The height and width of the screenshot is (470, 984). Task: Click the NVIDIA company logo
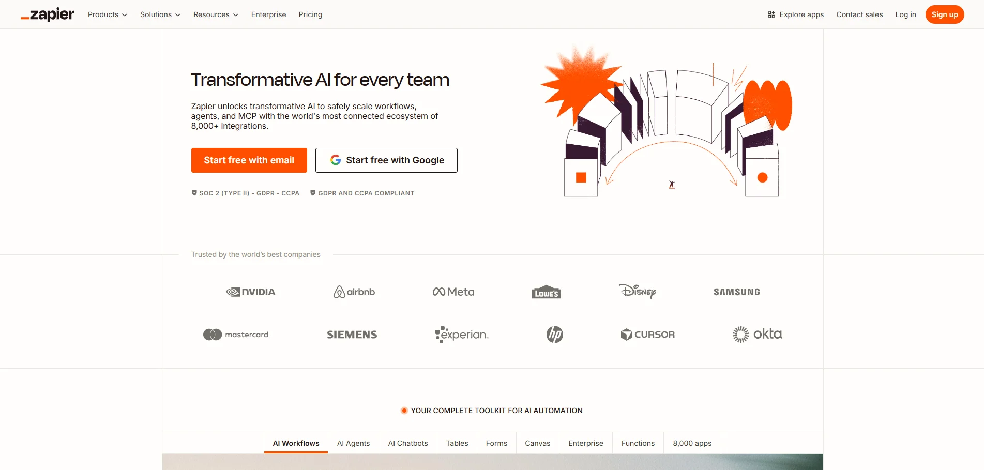[250, 292]
